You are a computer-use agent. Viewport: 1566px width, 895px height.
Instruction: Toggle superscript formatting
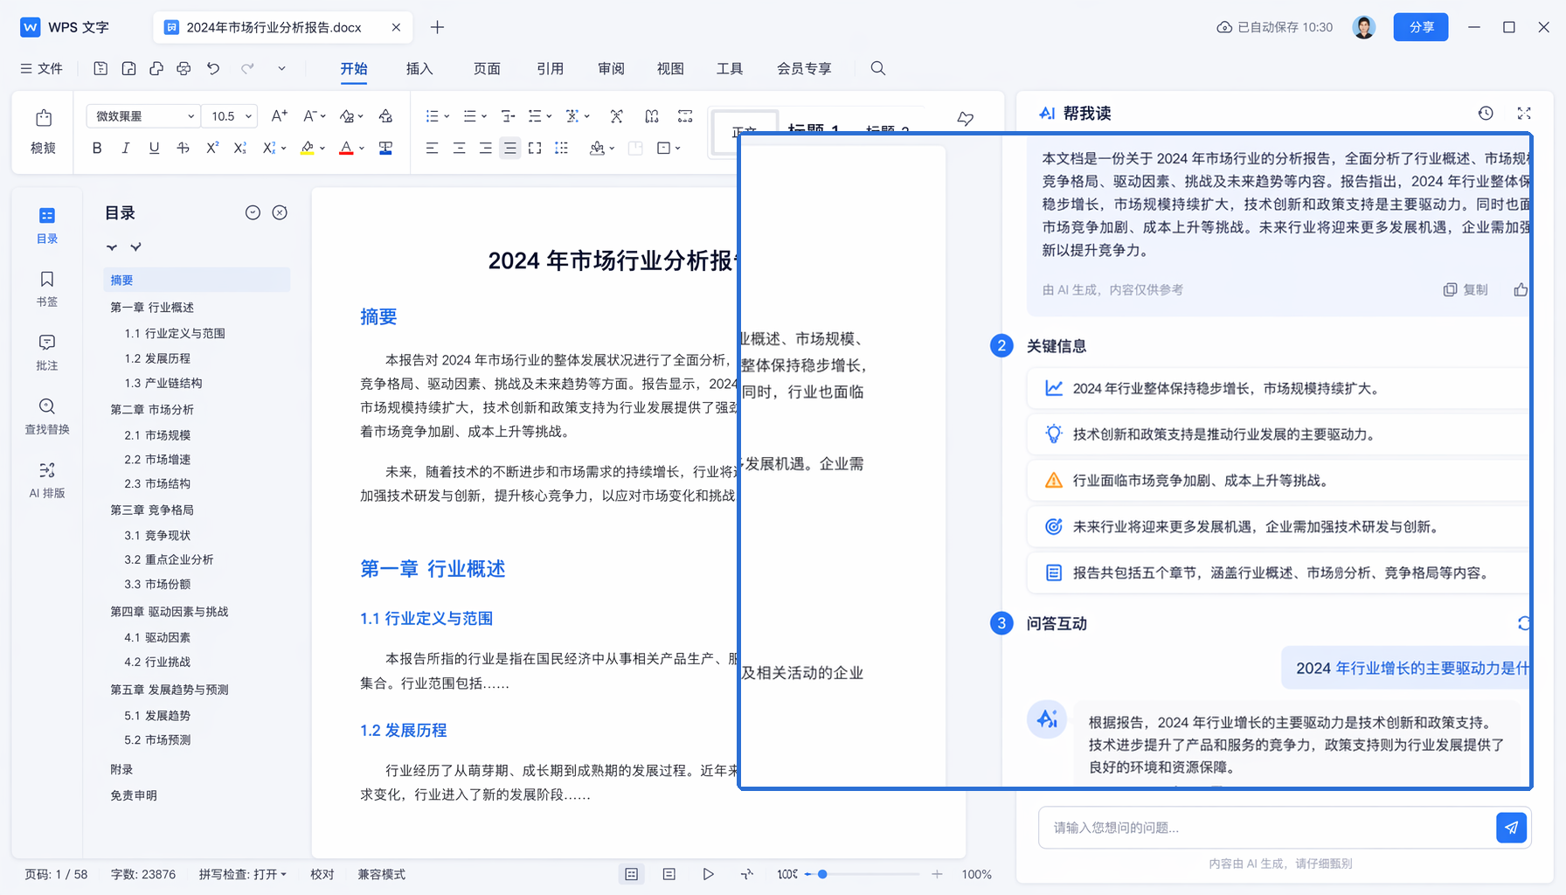click(x=212, y=149)
